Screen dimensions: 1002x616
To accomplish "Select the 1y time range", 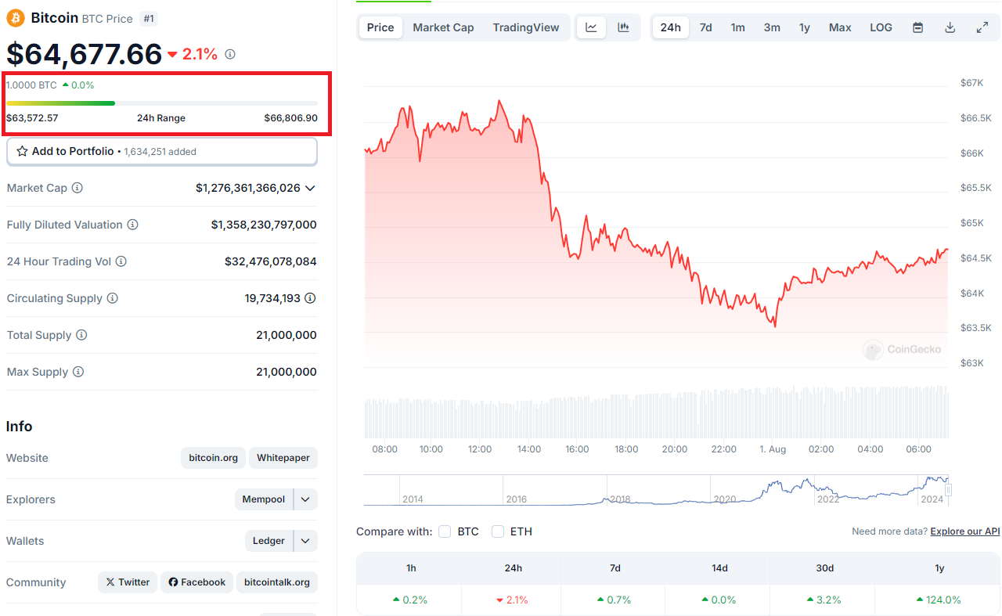I will pyautogui.click(x=805, y=27).
